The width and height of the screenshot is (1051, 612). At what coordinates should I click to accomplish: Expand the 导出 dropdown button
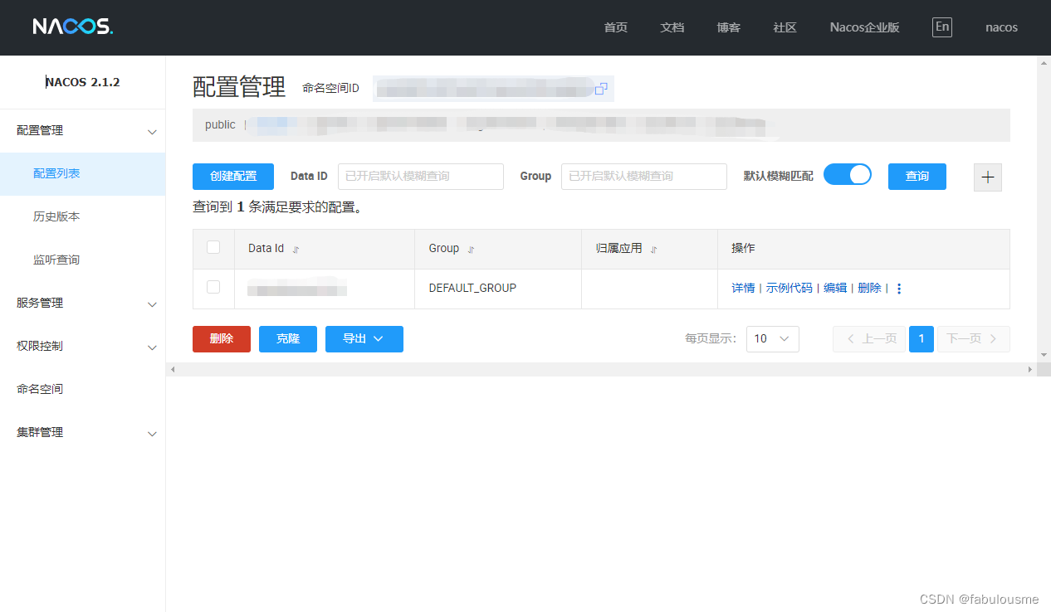pyautogui.click(x=364, y=338)
